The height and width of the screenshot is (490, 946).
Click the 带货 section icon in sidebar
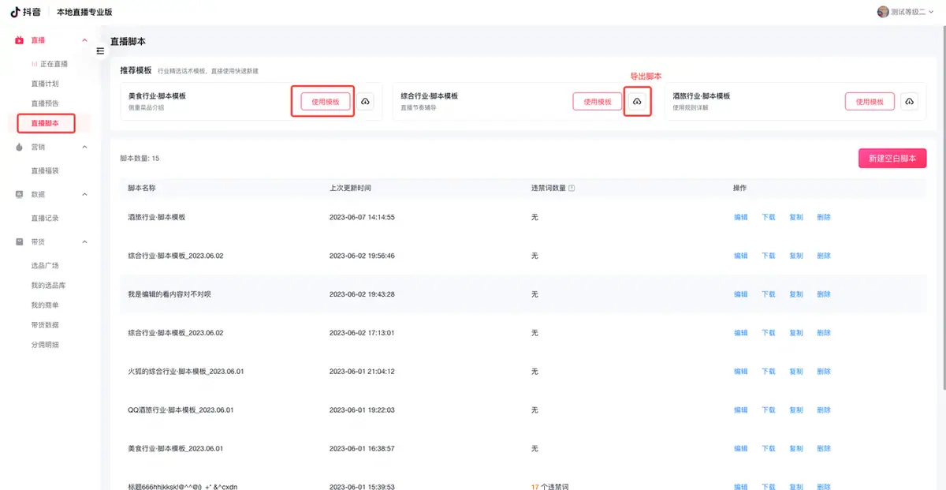point(19,241)
